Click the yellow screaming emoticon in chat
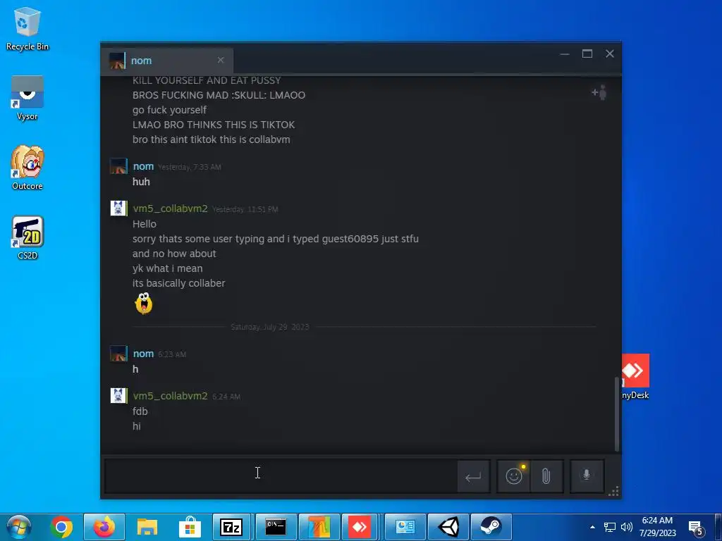 (x=144, y=304)
